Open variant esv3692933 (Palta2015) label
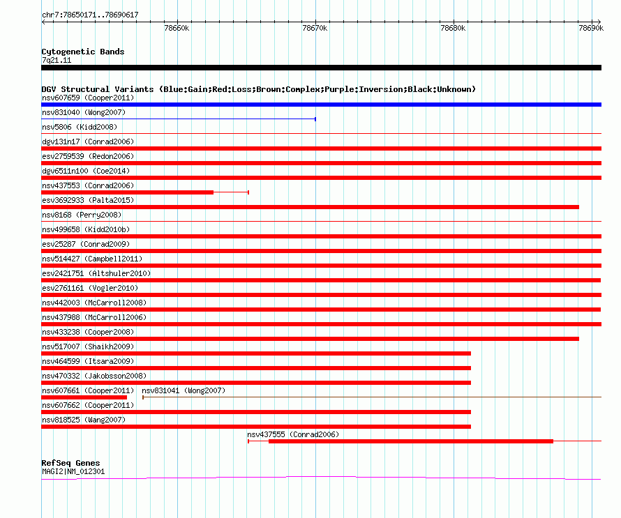 click(88, 200)
